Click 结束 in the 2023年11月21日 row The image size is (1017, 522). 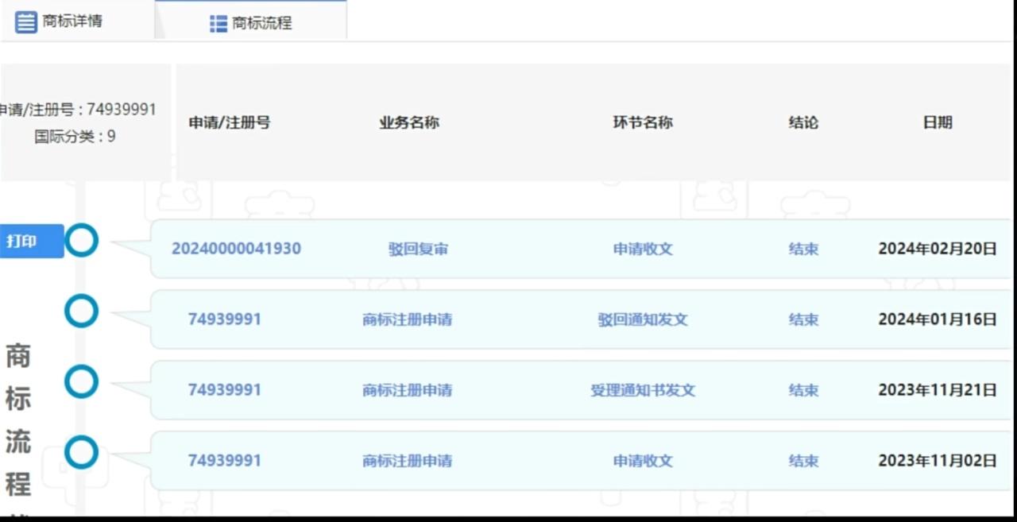coord(803,390)
